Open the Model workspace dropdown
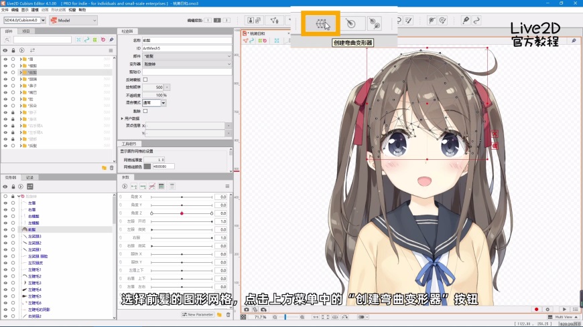583x327 pixels. click(x=74, y=21)
